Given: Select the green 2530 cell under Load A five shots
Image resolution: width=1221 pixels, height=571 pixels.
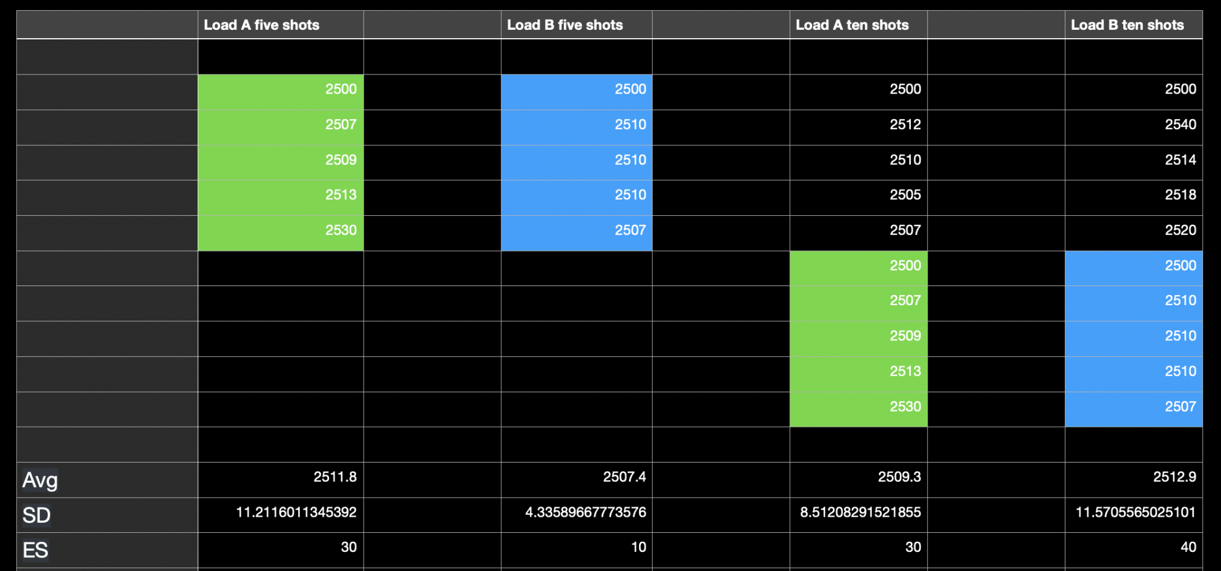Looking at the screenshot, I should [280, 230].
